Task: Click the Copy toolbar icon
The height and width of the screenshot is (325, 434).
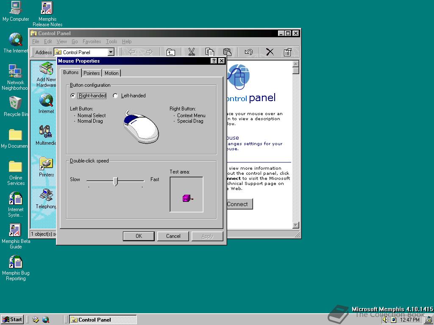Action: pyautogui.click(x=209, y=52)
